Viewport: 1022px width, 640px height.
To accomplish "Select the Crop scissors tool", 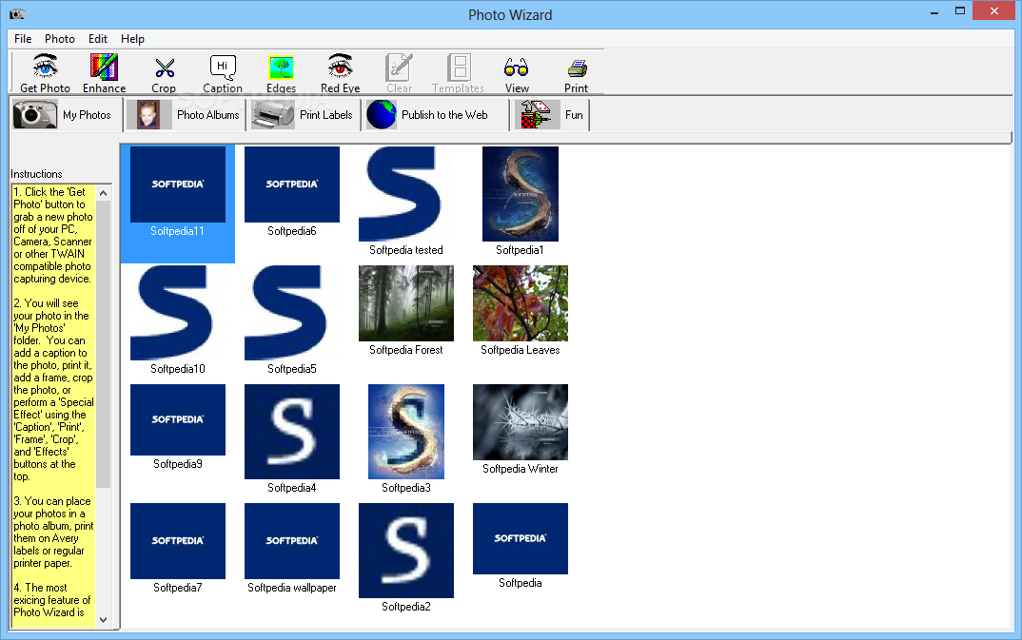I will coord(164,73).
